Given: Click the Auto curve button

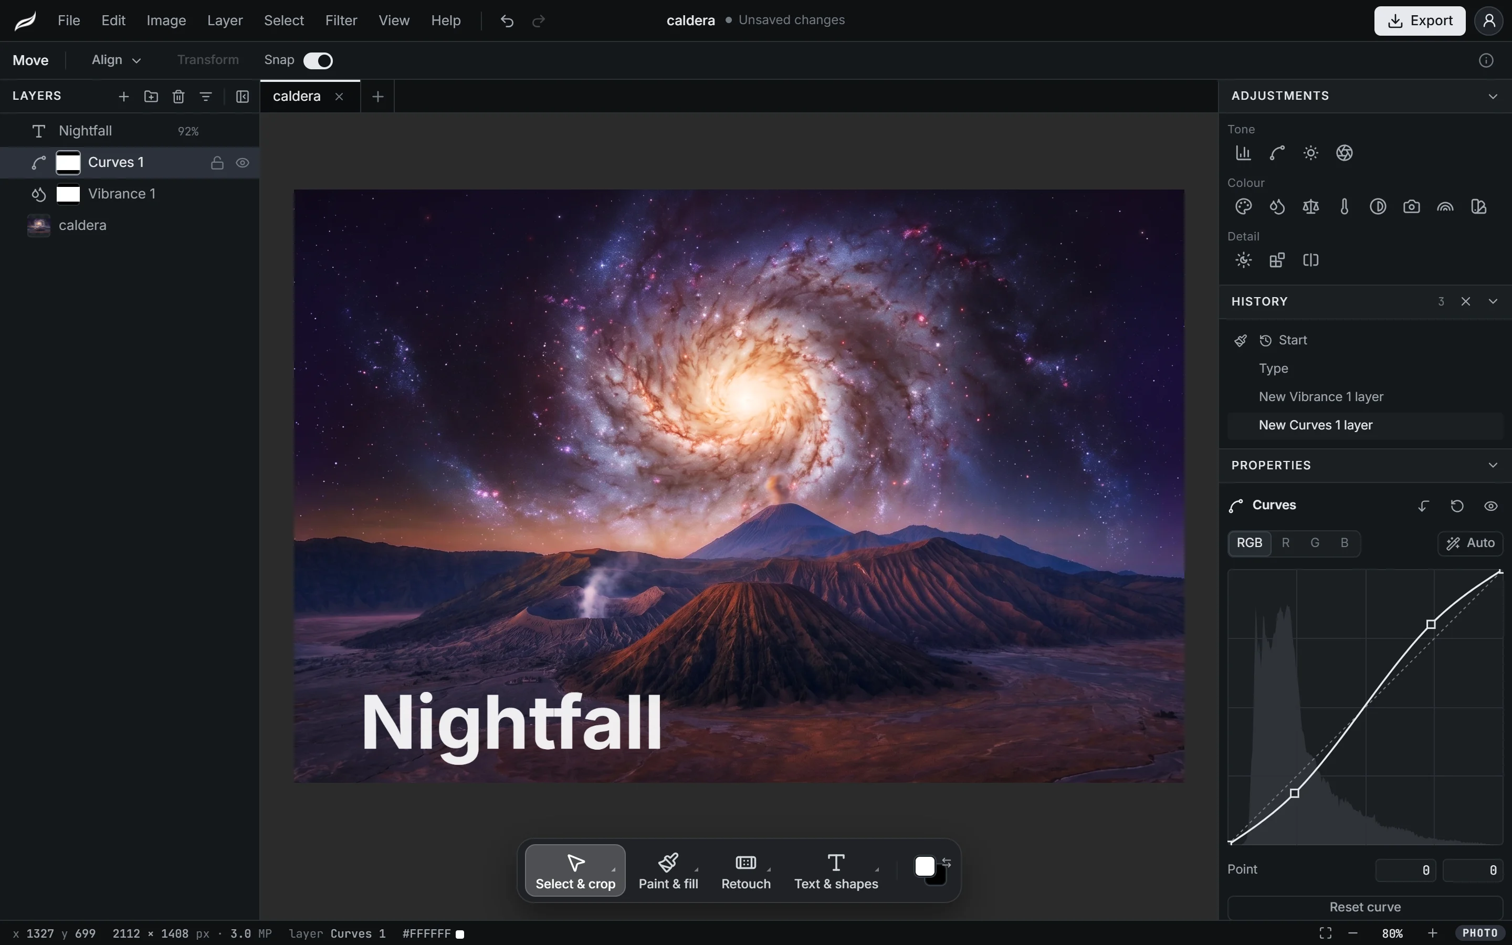Looking at the screenshot, I should [1470, 543].
